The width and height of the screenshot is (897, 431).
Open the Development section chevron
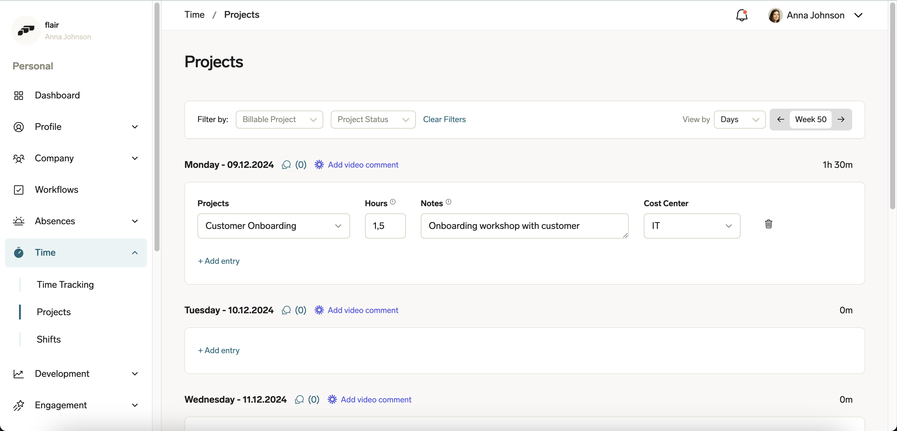click(x=135, y=374)
